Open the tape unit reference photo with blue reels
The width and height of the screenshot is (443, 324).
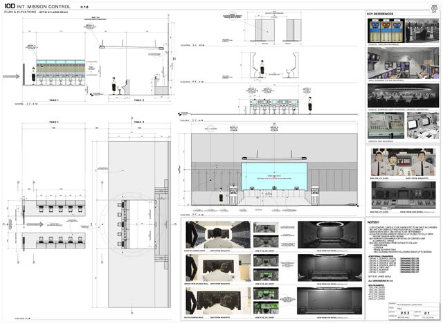point(386,30)
